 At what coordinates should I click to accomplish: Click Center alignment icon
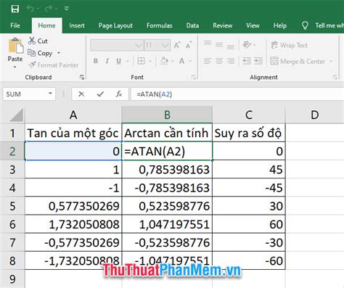219,61
